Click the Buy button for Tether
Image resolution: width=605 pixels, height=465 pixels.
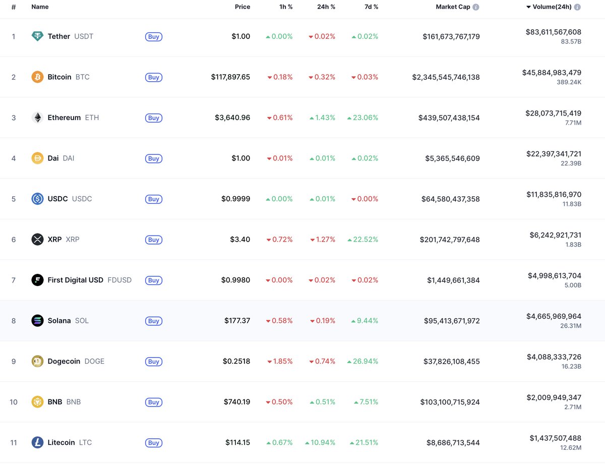click(154, 37)
